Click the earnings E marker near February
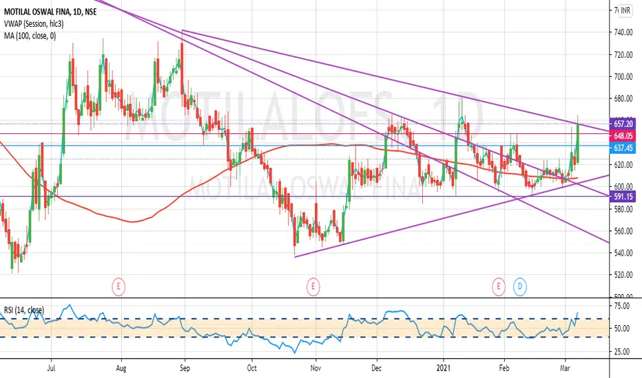The height and width of the screenshot is (378, 642). click(x=498, y=287)
